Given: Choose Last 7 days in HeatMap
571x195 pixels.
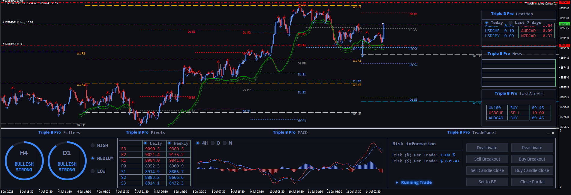Looking at the screenshot, I should pos(511,23).
